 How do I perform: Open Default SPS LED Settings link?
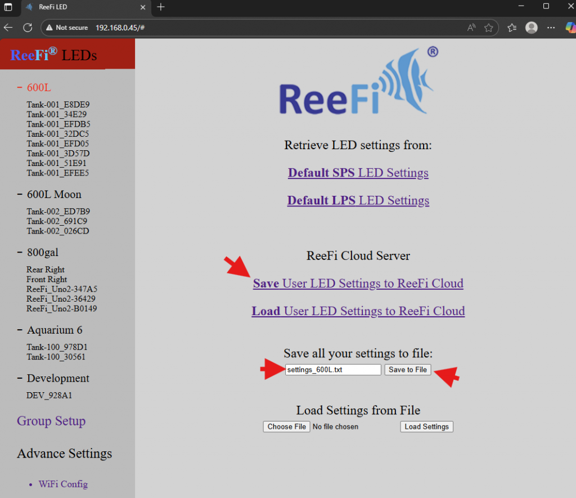coord(358,173)
